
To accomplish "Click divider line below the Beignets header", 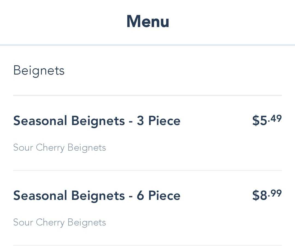I will (x=147, y=95).
